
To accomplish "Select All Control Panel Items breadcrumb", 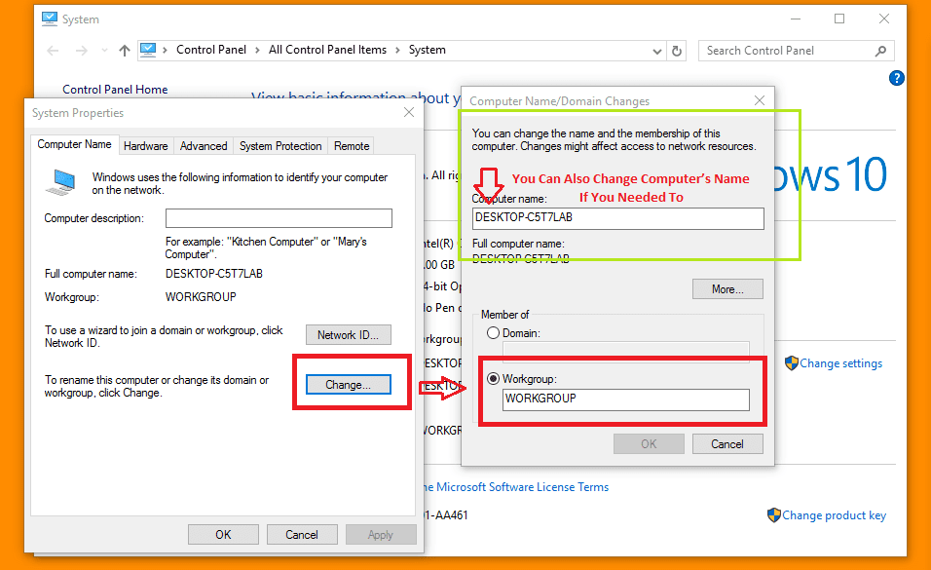I will [327, 50].
